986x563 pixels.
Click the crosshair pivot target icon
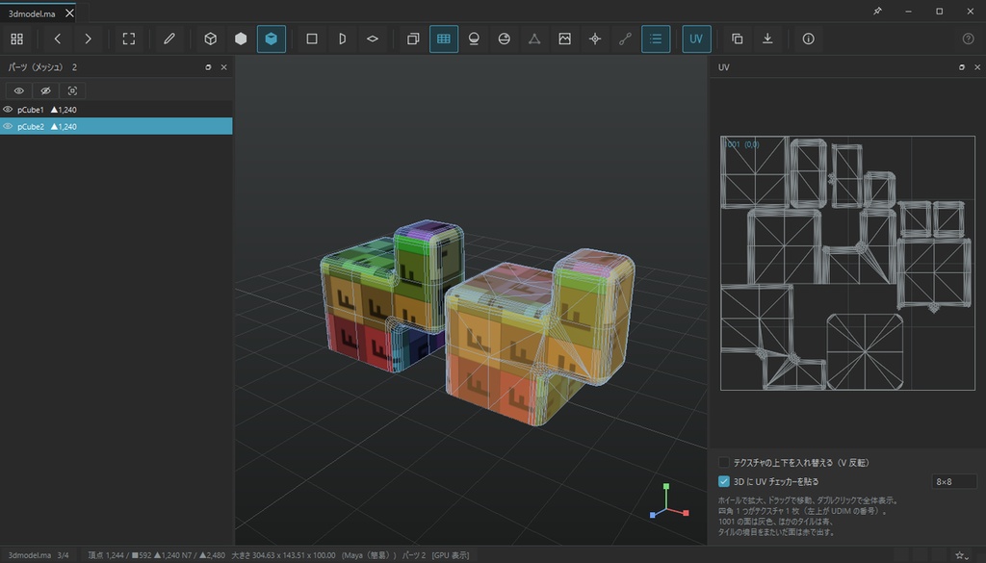coord(595,38)
